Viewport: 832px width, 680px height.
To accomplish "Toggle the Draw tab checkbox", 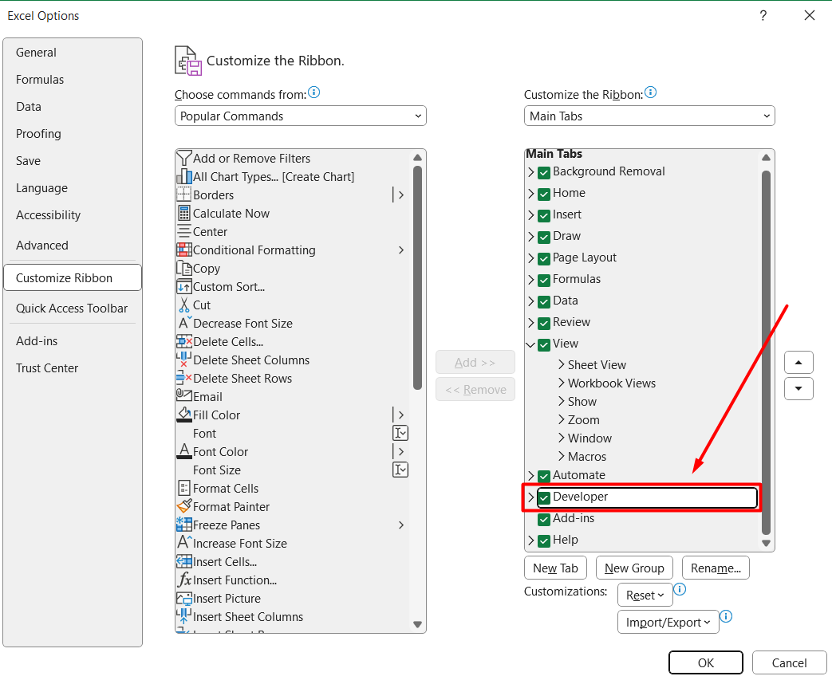I will pyautogui.click(x=544, y=237).
